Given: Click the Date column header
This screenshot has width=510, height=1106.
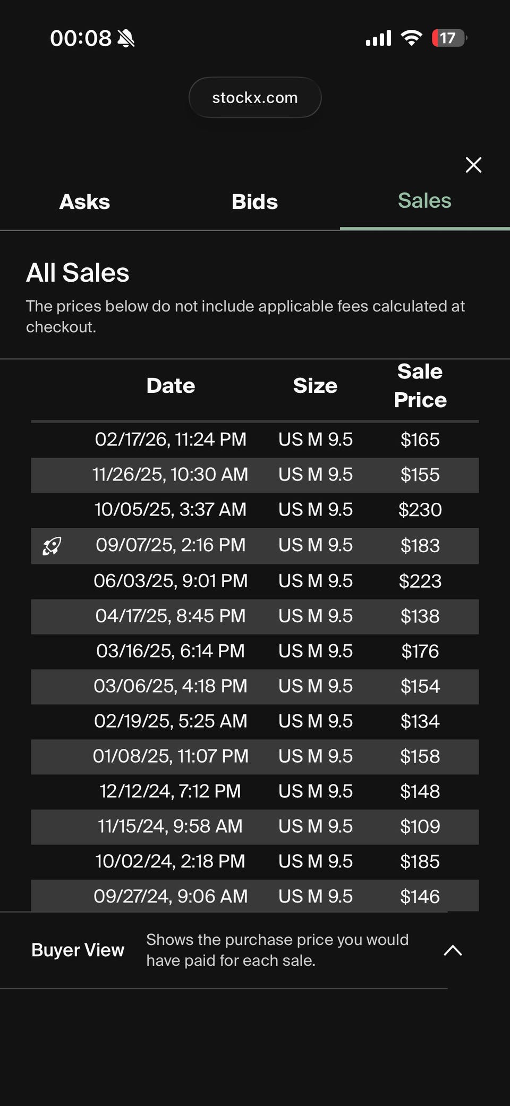Looking at the screenshot, I should (x=171, y=385).
